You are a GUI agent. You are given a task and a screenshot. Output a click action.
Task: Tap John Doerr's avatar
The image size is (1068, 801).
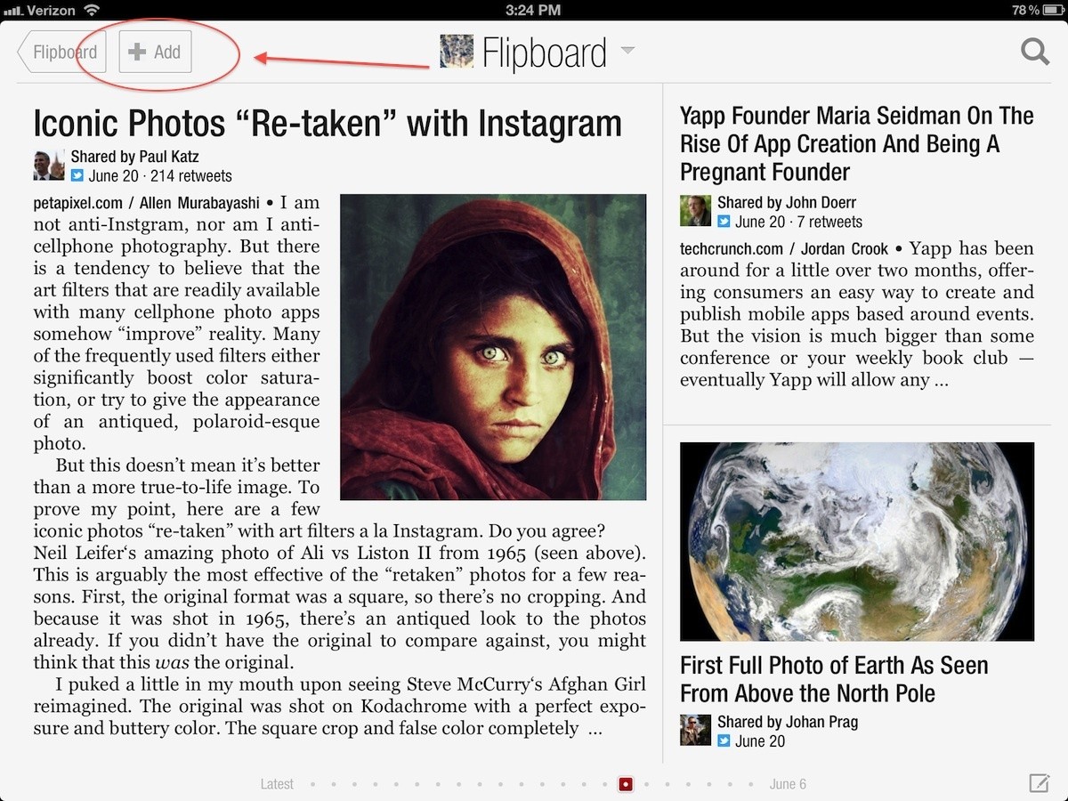click(x=695, y=211)
